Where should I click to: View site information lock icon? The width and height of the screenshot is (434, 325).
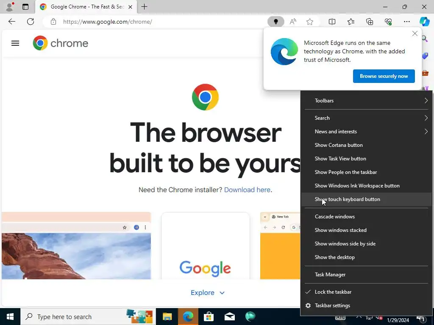click(x=53, y=22)
